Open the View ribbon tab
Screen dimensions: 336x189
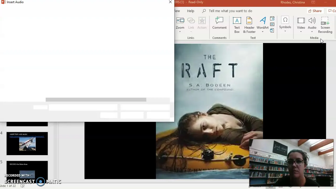(177, 11)
